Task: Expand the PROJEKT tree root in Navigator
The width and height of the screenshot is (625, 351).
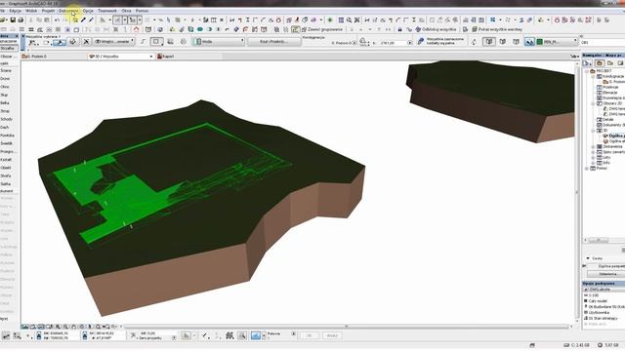Action: [x=587, y=71]
